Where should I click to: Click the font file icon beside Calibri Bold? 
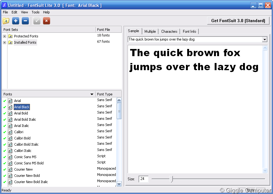[x=10, y=138]
